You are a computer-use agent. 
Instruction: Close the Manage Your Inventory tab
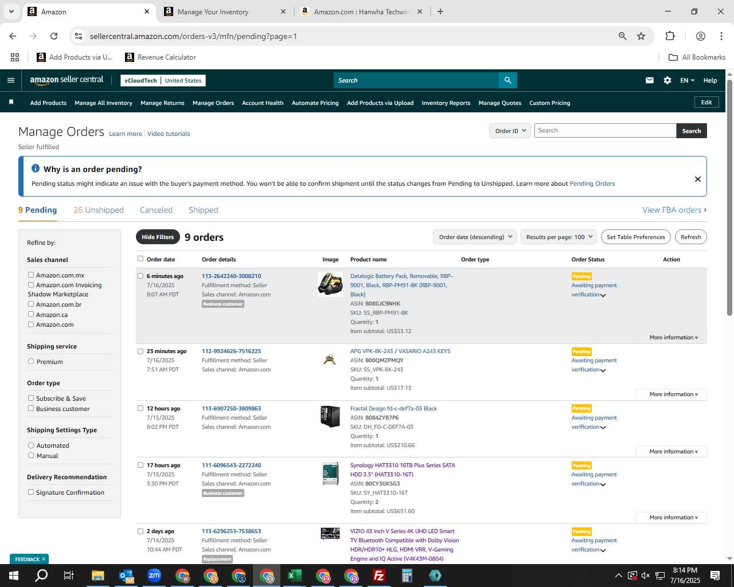click(283, 11)
